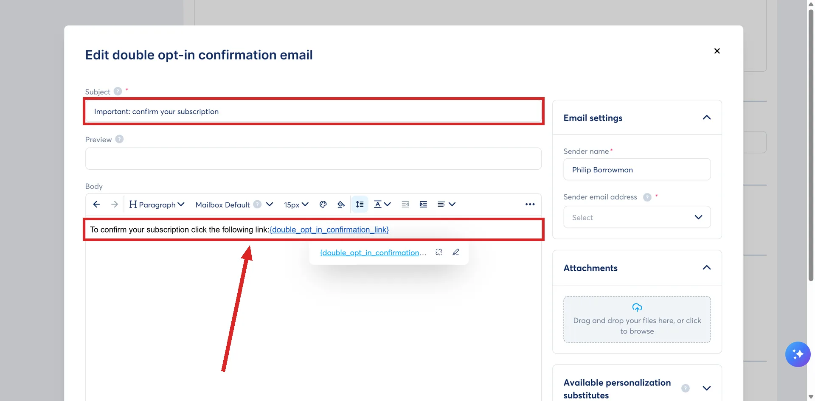
Task: Click the scrollbar down arrow
Action: click(811, 397)
